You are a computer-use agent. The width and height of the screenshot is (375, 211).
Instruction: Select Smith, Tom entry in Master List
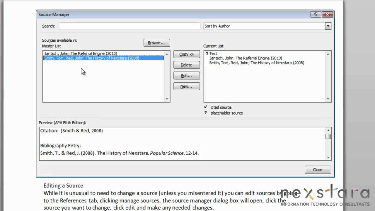[x=103, y=58]
